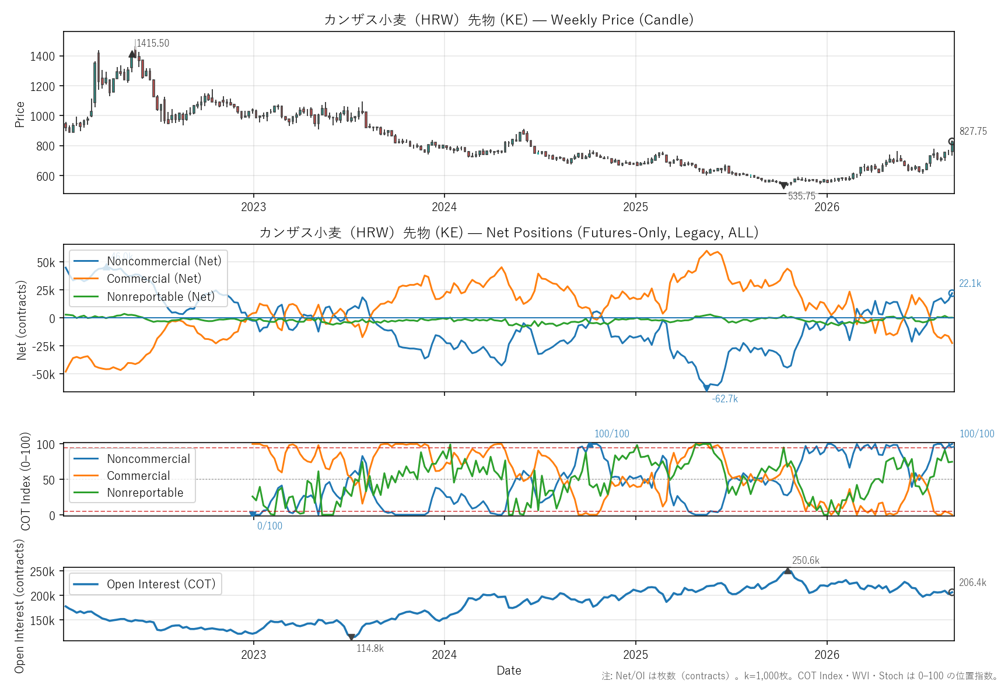The width and height of the screenshot is (1008, 688).
Task: Click the 200k tick on open interest axis
Action: coord(43,596)
